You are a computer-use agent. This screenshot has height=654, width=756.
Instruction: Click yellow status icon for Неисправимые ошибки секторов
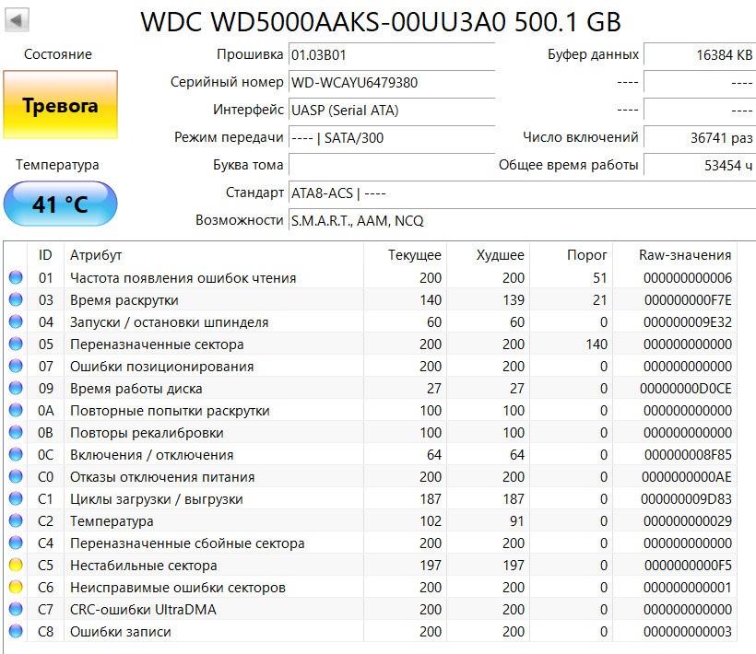click(16, 588)
